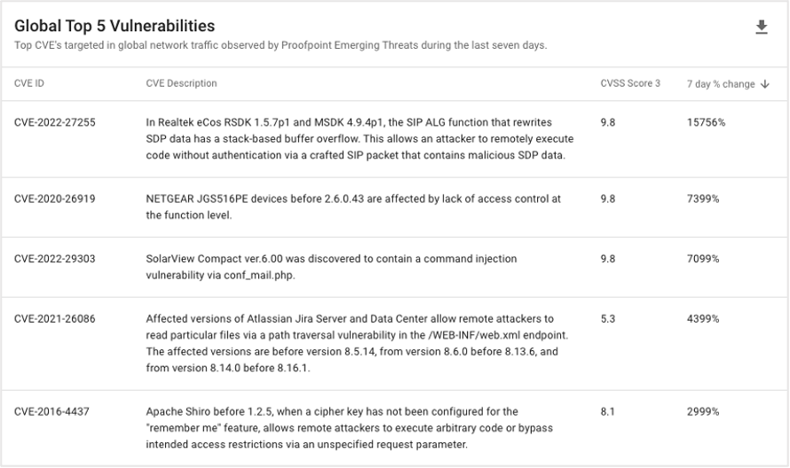
Task: Download the Global Top 5 Vulnerabilities report
Action: click(762, 27)
